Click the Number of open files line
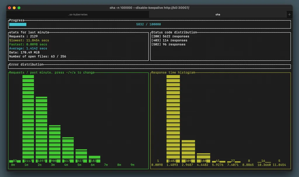Image resolution: width=299 pixels, height=177 pixels. pos(37,56)
